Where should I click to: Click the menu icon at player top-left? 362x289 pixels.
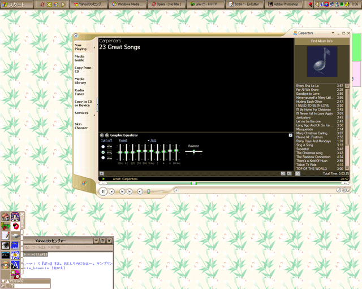point(76,36)
